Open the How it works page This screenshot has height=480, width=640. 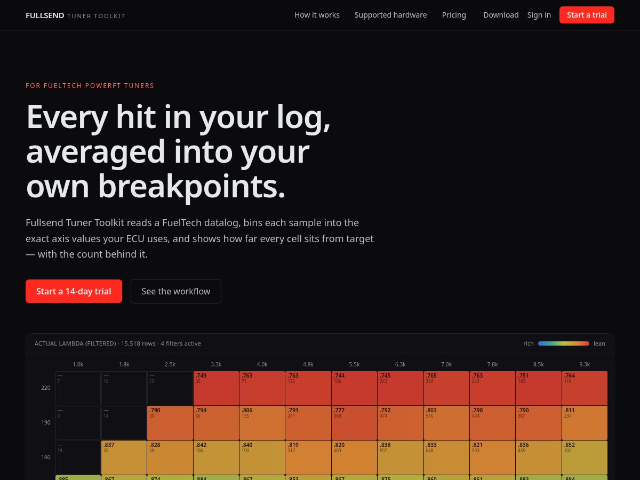click(x=317, y=15)
